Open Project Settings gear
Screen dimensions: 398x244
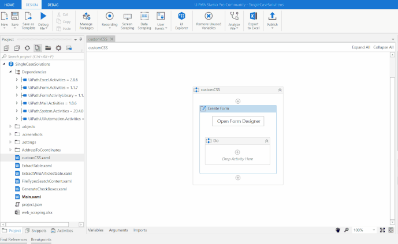coord(58,48)
